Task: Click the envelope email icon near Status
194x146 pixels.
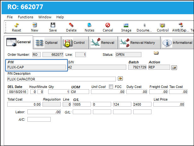Action: click(156, 53)
